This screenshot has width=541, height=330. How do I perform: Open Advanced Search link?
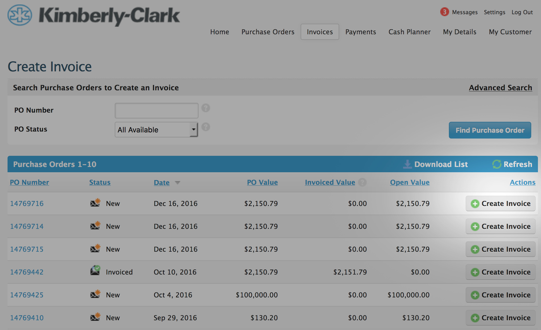point(501,88)
